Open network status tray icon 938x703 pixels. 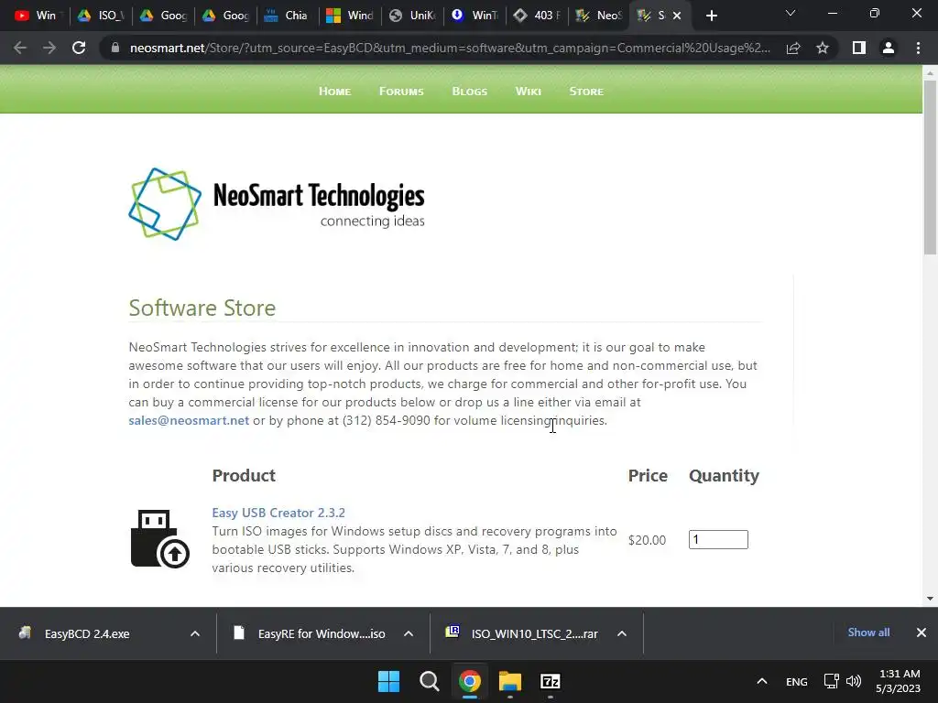tap(831, 681)
